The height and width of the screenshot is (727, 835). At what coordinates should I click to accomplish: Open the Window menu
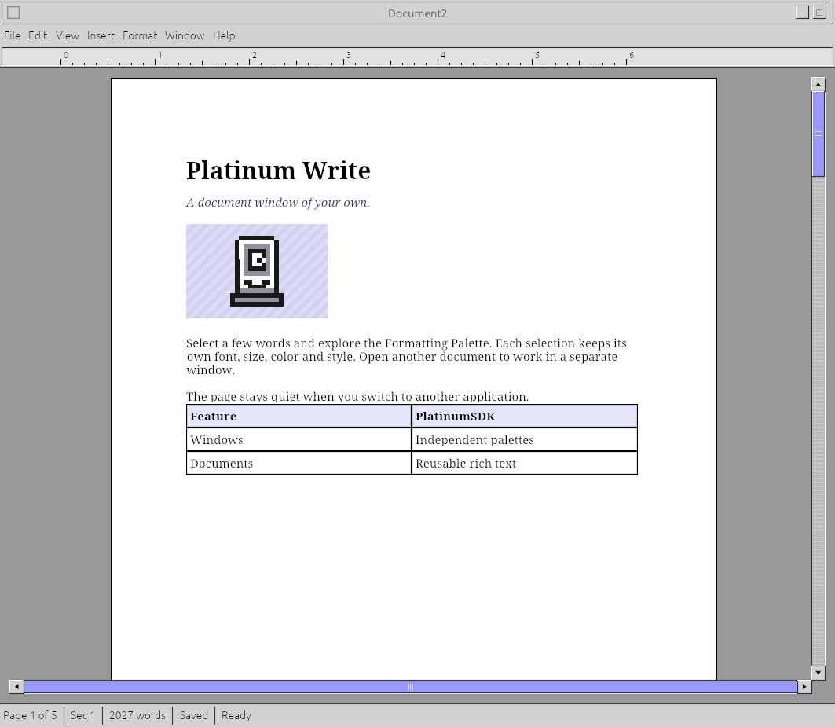click(185, 35)
